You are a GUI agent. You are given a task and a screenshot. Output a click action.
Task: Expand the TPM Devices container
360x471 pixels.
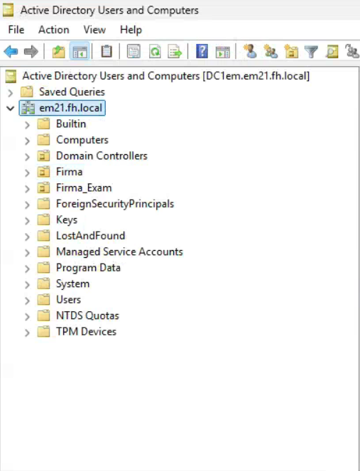point(27,332)
